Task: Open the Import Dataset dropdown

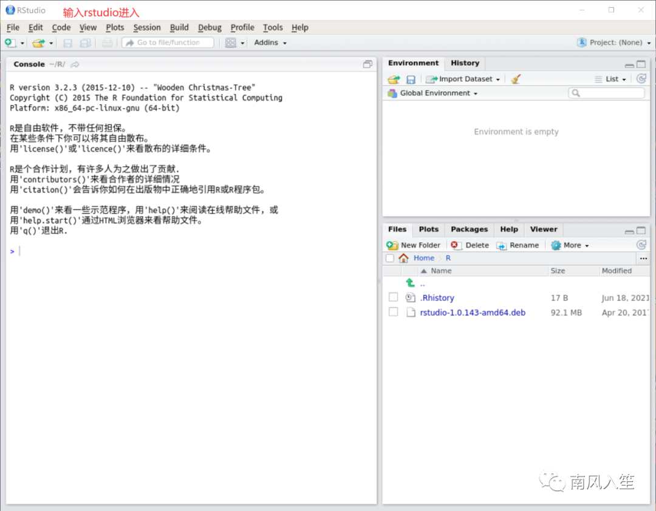Action: [x=463, y=79]
